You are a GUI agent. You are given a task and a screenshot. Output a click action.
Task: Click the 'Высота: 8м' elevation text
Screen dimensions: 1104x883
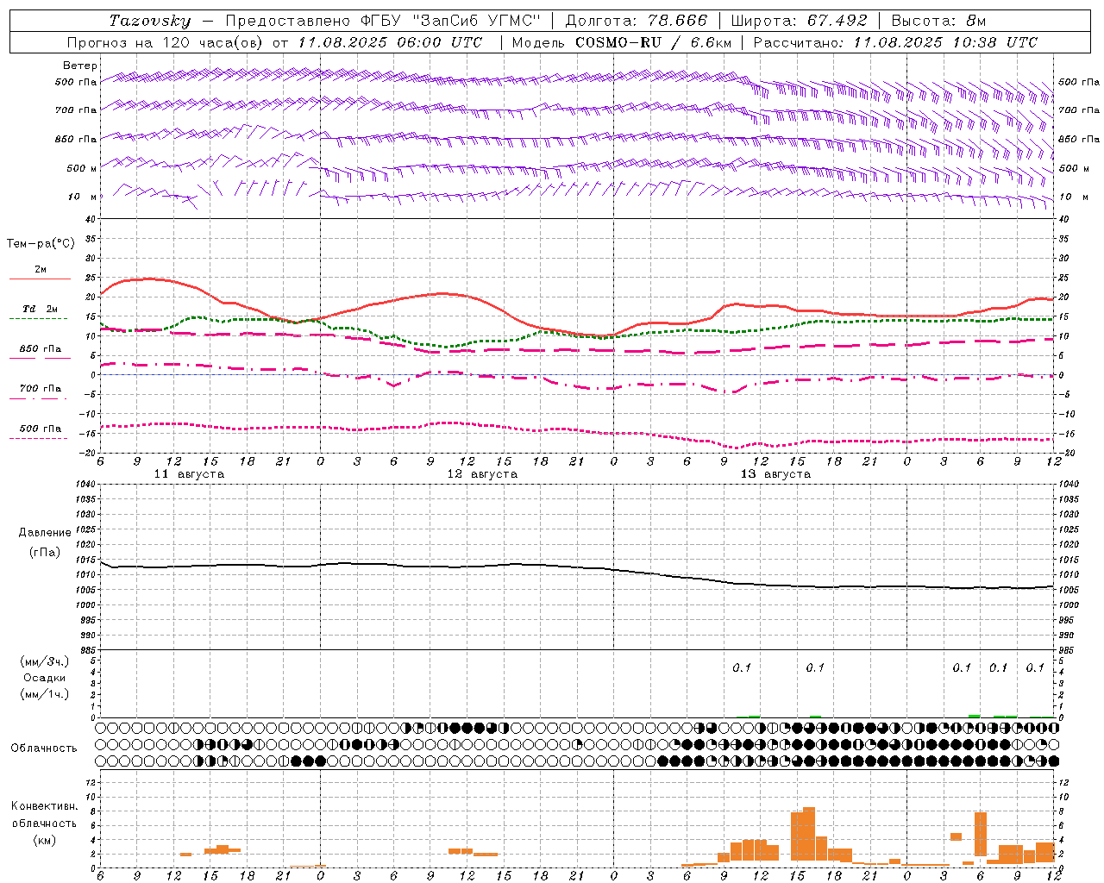[x=938, y=21]
